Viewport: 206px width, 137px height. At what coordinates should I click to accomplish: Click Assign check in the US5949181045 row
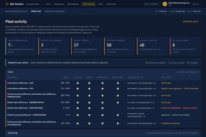(89, 115)
